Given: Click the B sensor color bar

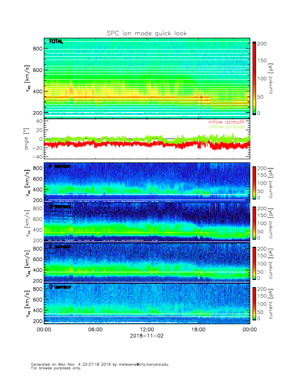Looking at the screenshot, I should pos(255,222).
